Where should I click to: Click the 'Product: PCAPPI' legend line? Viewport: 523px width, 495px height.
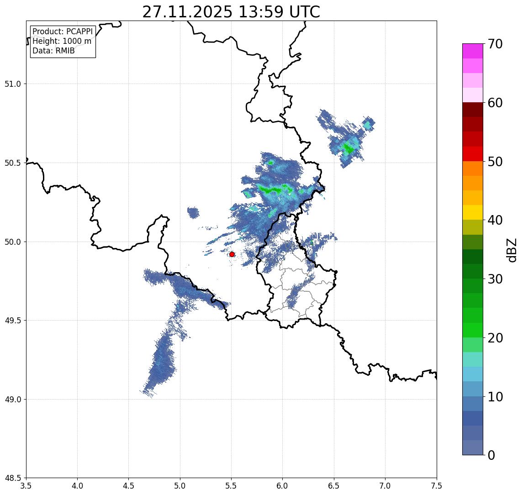click(x=63, y=32)
